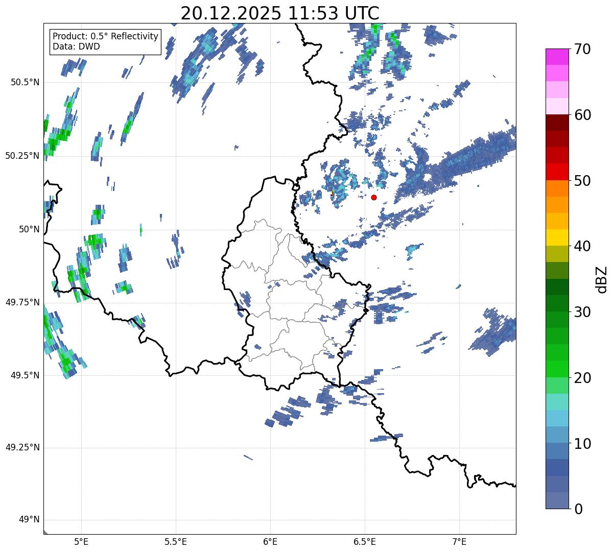Pick the olive-yellow segment just below 40
The height and width of the screenshot is (552, 614).
coord(557,254)
